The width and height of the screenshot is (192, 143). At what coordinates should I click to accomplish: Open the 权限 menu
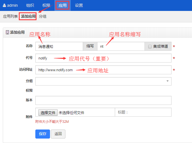click(x=46, y=5)
